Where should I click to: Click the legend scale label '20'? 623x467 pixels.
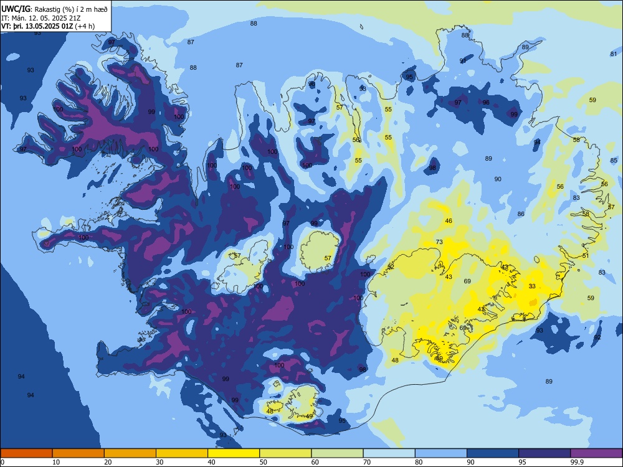tap(108, 462)
